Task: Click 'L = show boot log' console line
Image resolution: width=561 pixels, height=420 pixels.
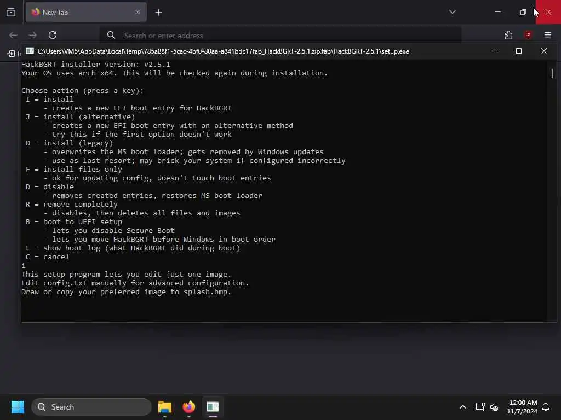Action: [133, 248]
